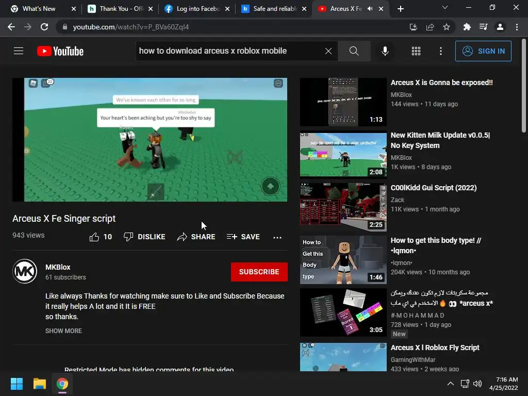Click the Zack channel name

tap(398, 200)
